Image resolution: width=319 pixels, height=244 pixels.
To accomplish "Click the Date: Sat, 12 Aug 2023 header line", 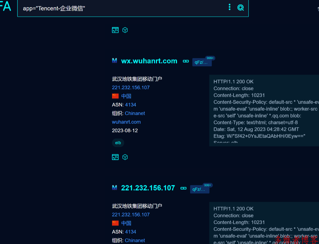I will click(x=256, y=129).
